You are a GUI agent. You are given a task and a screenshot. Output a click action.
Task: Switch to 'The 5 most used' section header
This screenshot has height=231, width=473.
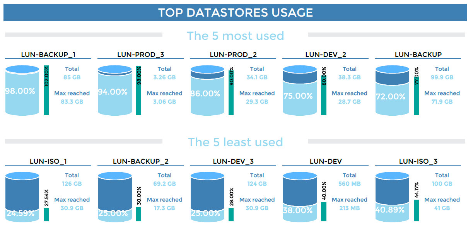click(x=236, y=36)
